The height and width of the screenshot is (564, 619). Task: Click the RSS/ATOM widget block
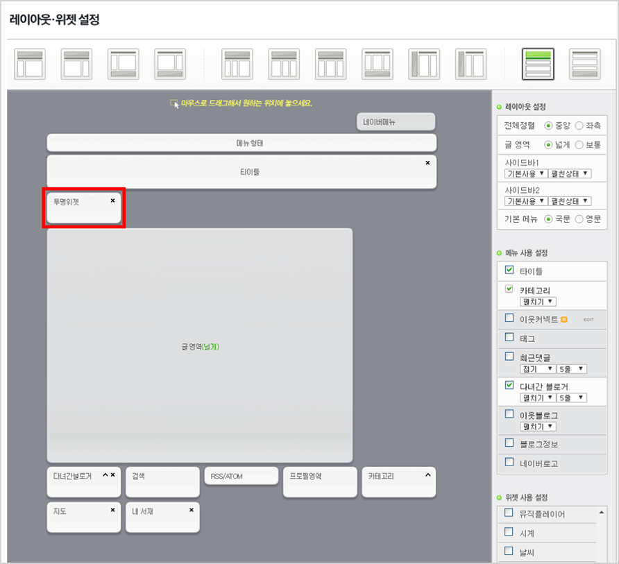(241, 477)
